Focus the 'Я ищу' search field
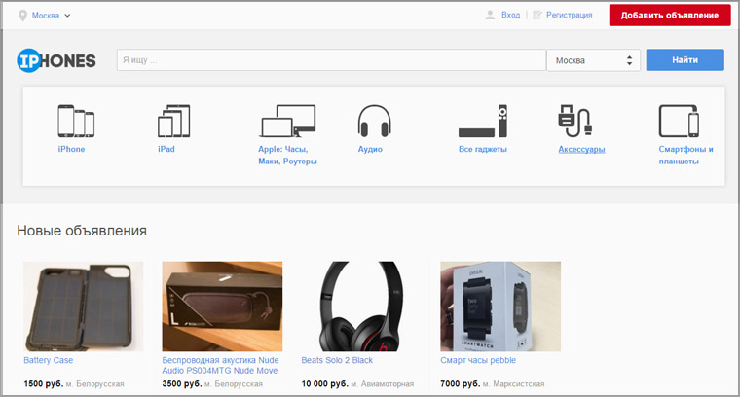The image size is (740, 397). (x=331, y=60)
